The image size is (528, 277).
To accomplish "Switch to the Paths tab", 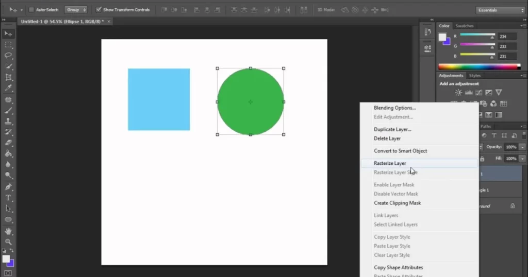I will (x=486, y=126).
